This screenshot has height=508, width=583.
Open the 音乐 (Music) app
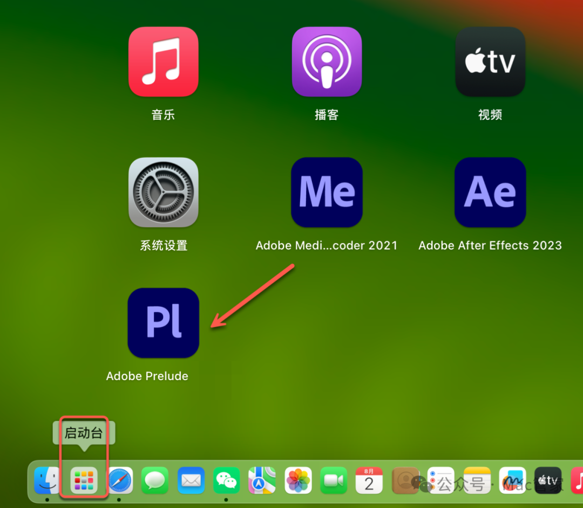pyautogui.click(x=163, y=61)
